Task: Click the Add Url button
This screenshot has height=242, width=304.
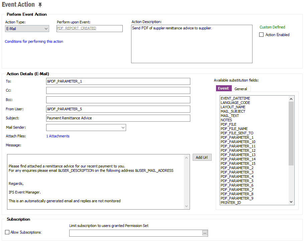Action: (x=202, y=157)
